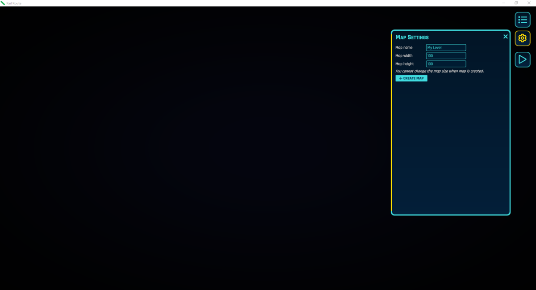Click the yellow gear settings icon
Screen dimensions: 536x290
[x=523, y=38]
